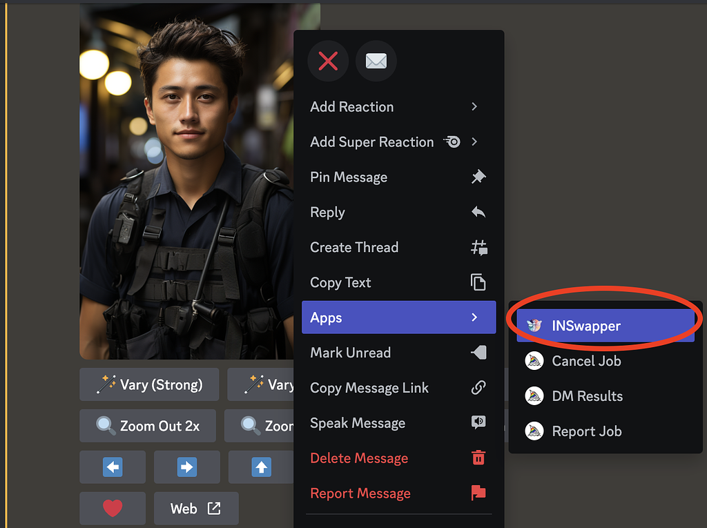Click the trash icon beside Delete Message
The image size is (707, 528).
pos(478,458)
